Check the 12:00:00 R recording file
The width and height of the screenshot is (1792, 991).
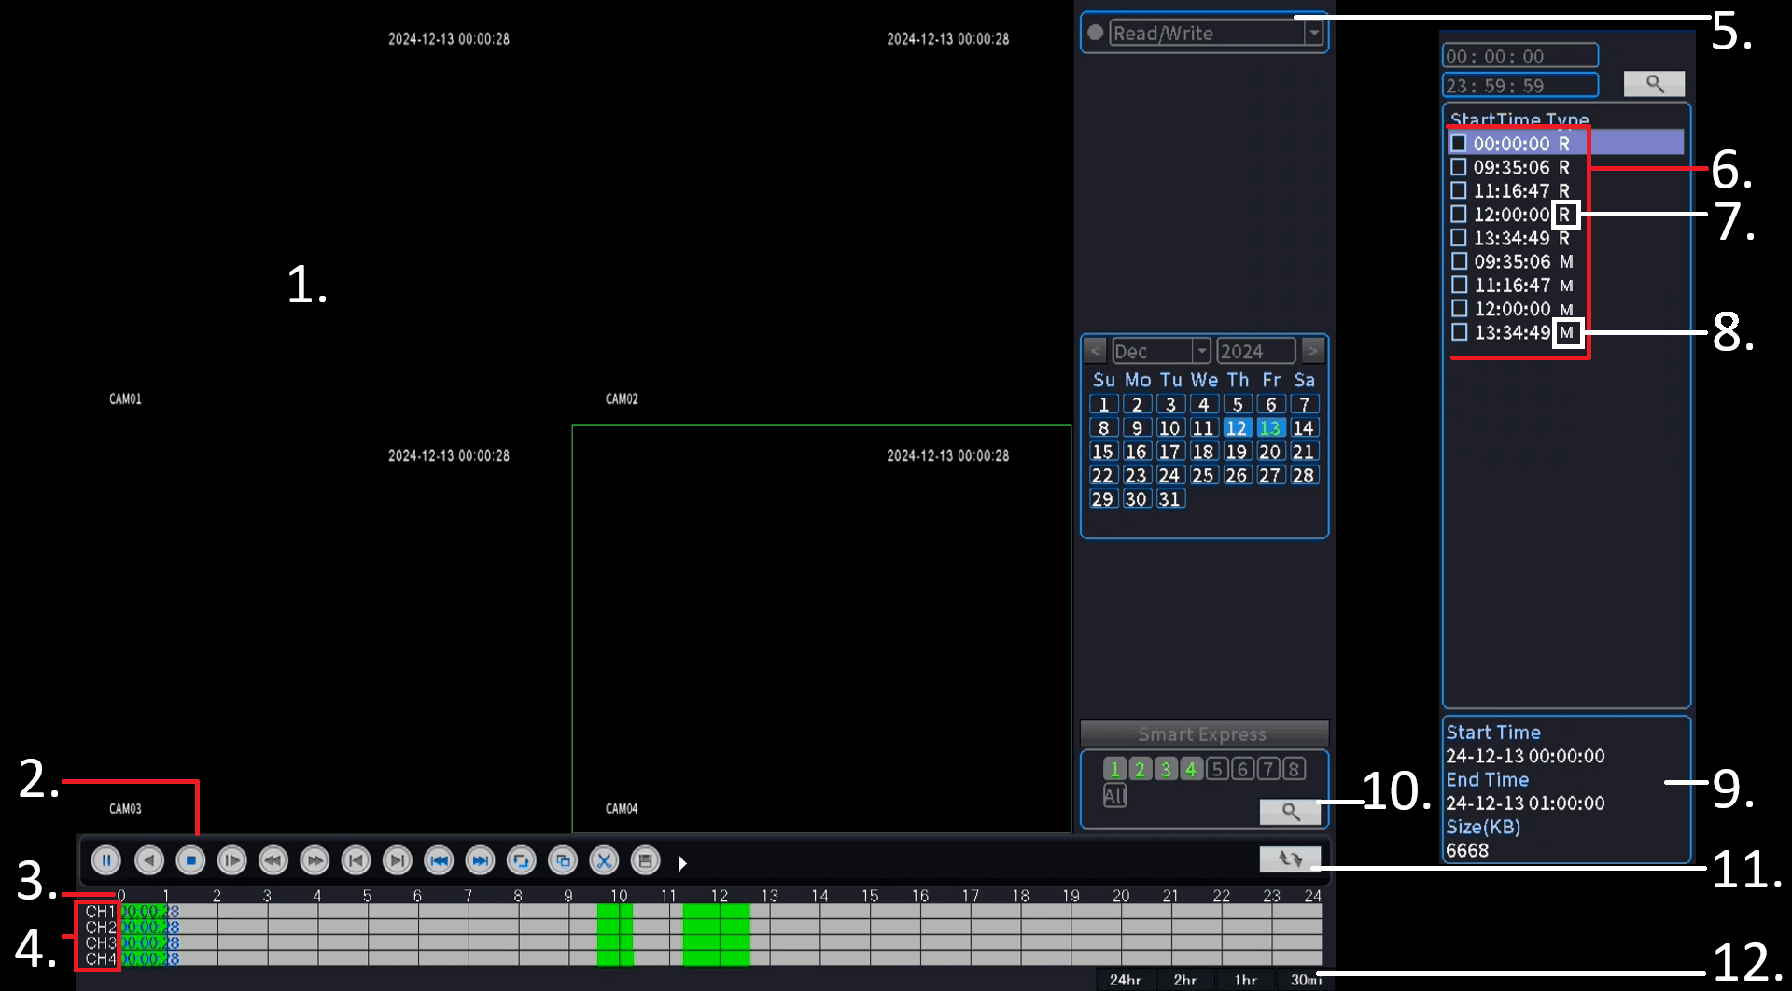pyautogui.click(x=1459, y=214)
